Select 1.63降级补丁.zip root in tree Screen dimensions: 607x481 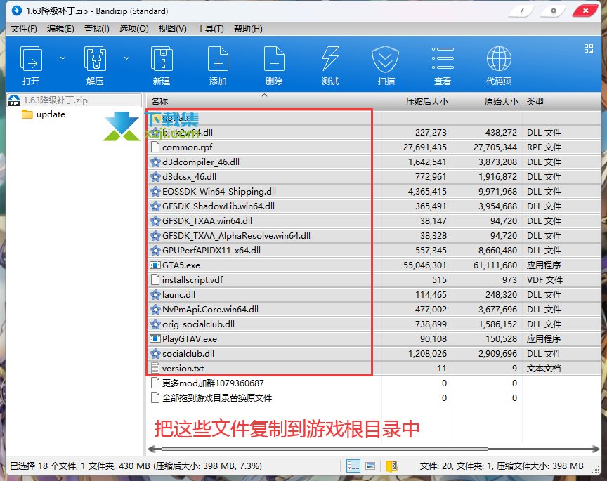[x=74, y=100]
